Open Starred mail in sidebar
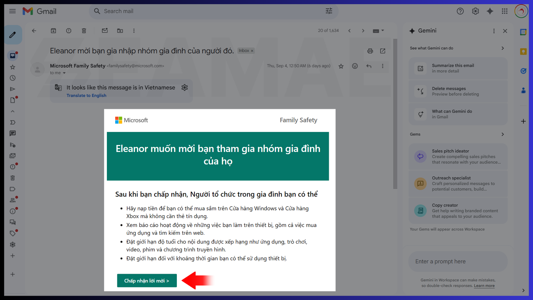This screenshot has width=533, height=300. [13, 67]
